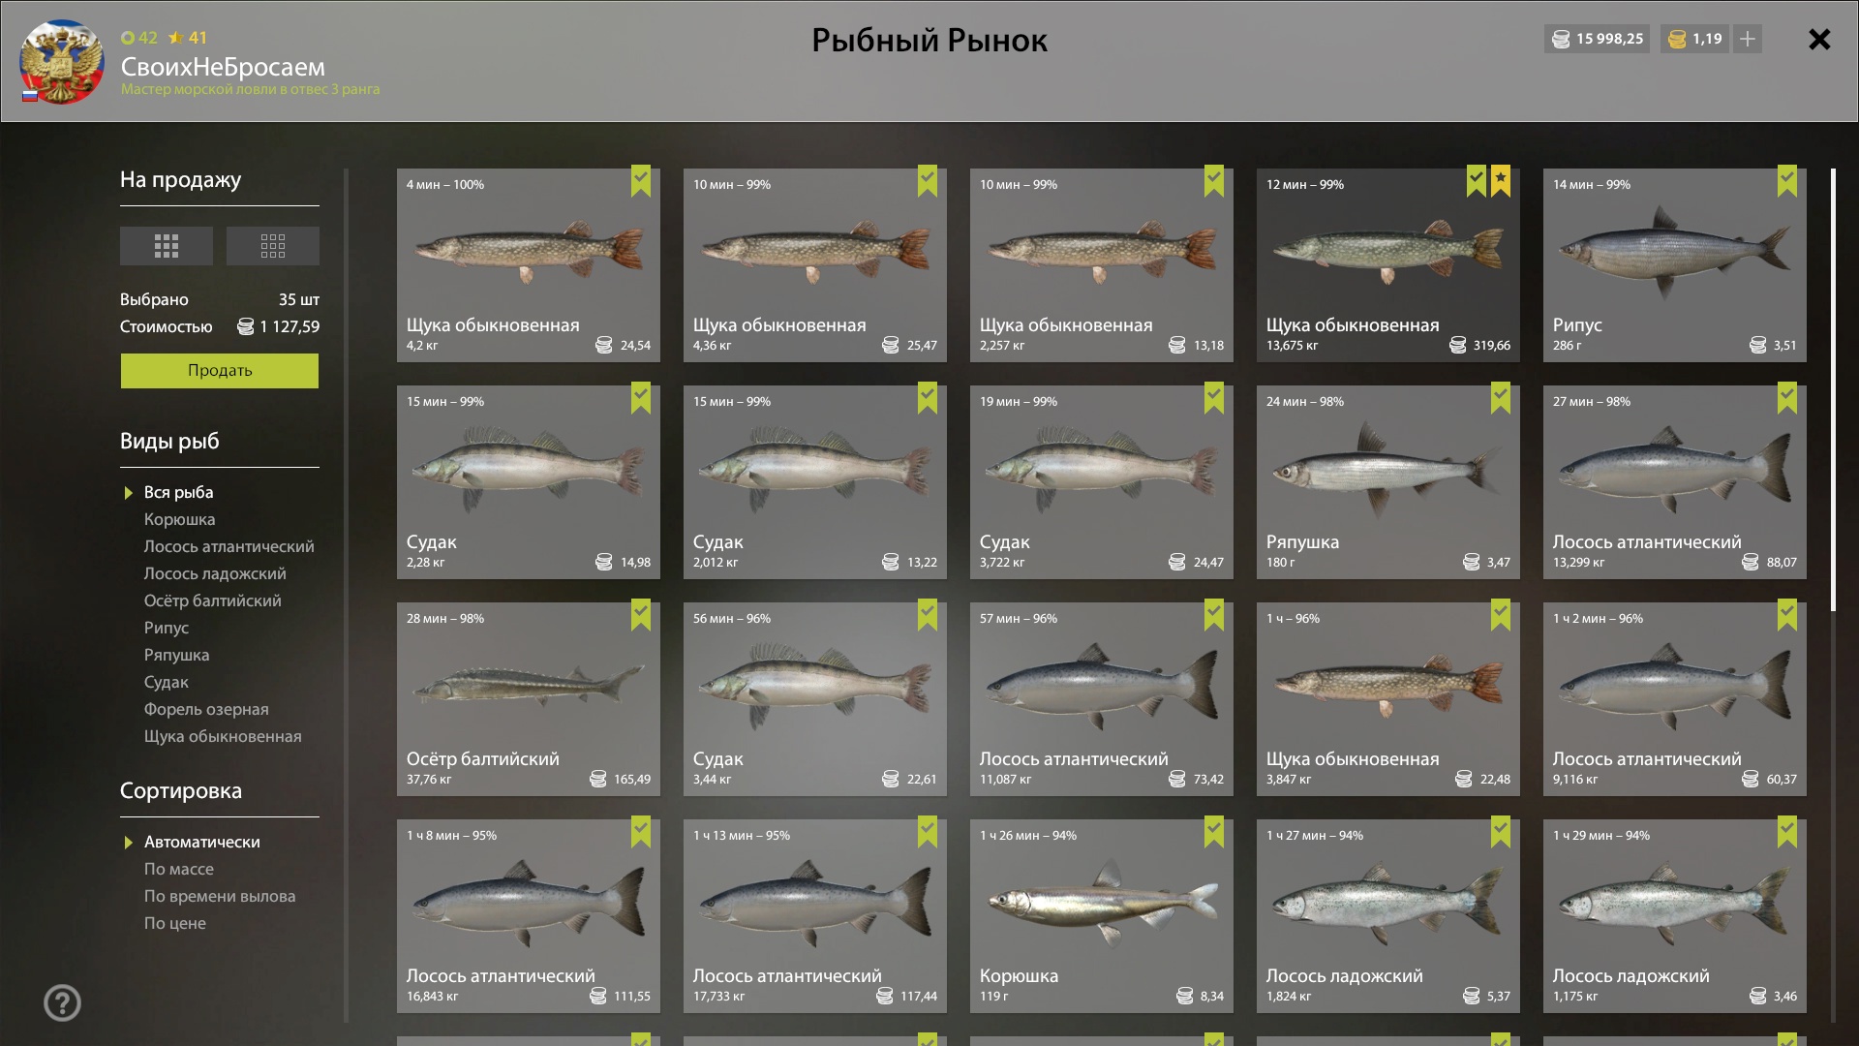Select Вся рыба filter

(179, 492)
